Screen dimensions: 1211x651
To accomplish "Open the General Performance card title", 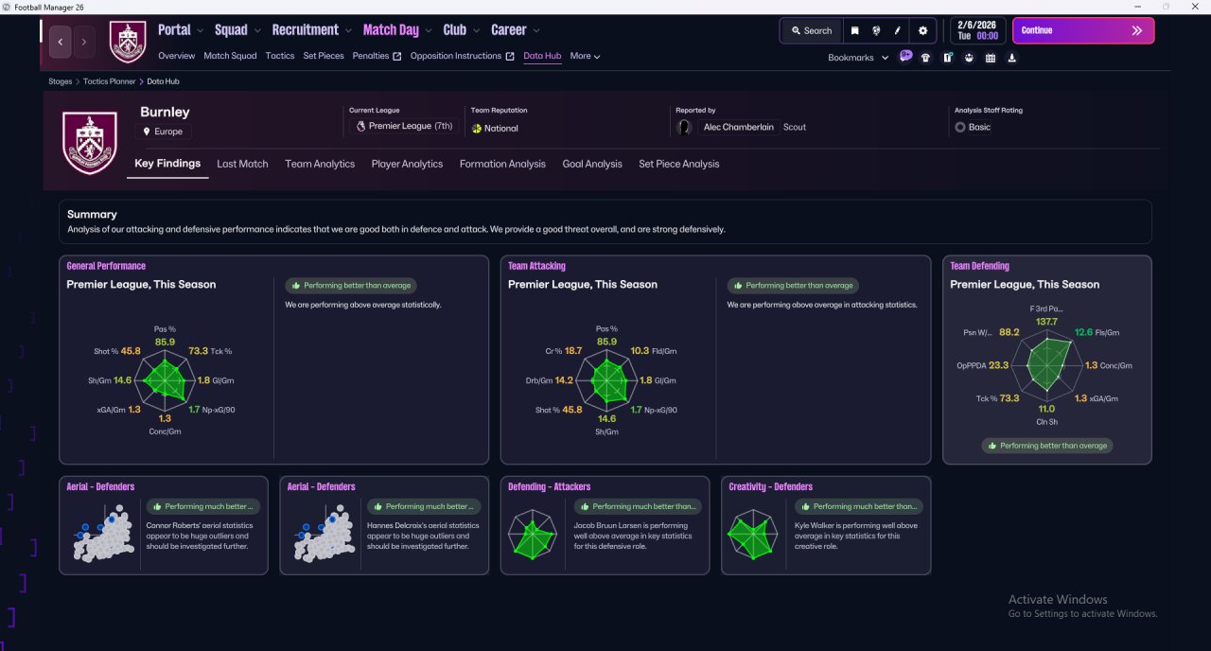I will [x=106, y=266].
